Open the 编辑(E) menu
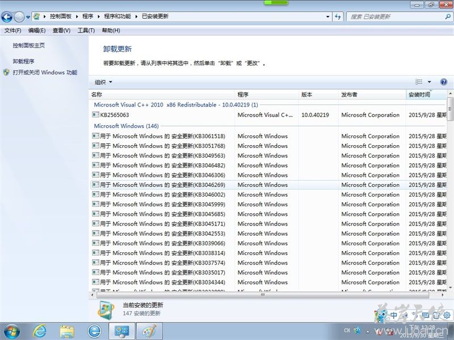Image resolution: width=454 pixels, height=340 pixels. click(37, 31)
